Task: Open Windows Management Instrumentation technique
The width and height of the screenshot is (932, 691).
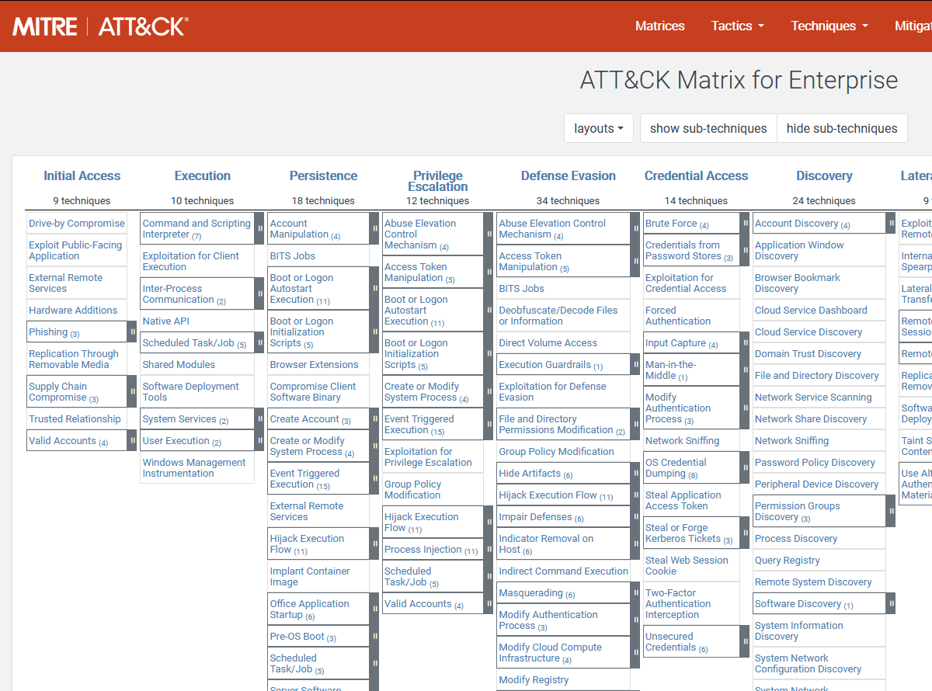Action: coord(194,467)
